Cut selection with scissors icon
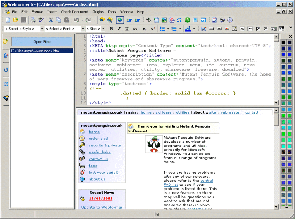This screenshot has width=295, height=219. click(51, 20)
